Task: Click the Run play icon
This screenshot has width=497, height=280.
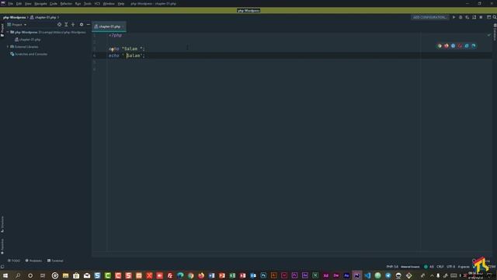Action: click(454, 17)
